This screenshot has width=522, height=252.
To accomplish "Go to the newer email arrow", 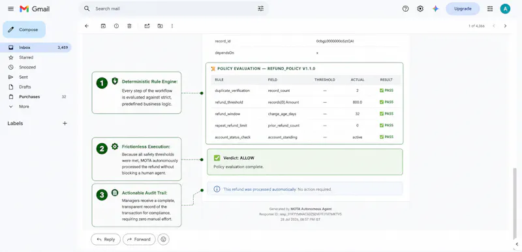I will tap(494, 26).
